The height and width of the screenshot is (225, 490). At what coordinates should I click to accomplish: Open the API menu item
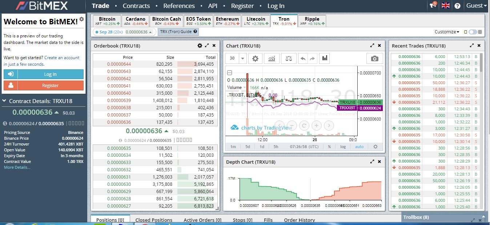[213, 6]
